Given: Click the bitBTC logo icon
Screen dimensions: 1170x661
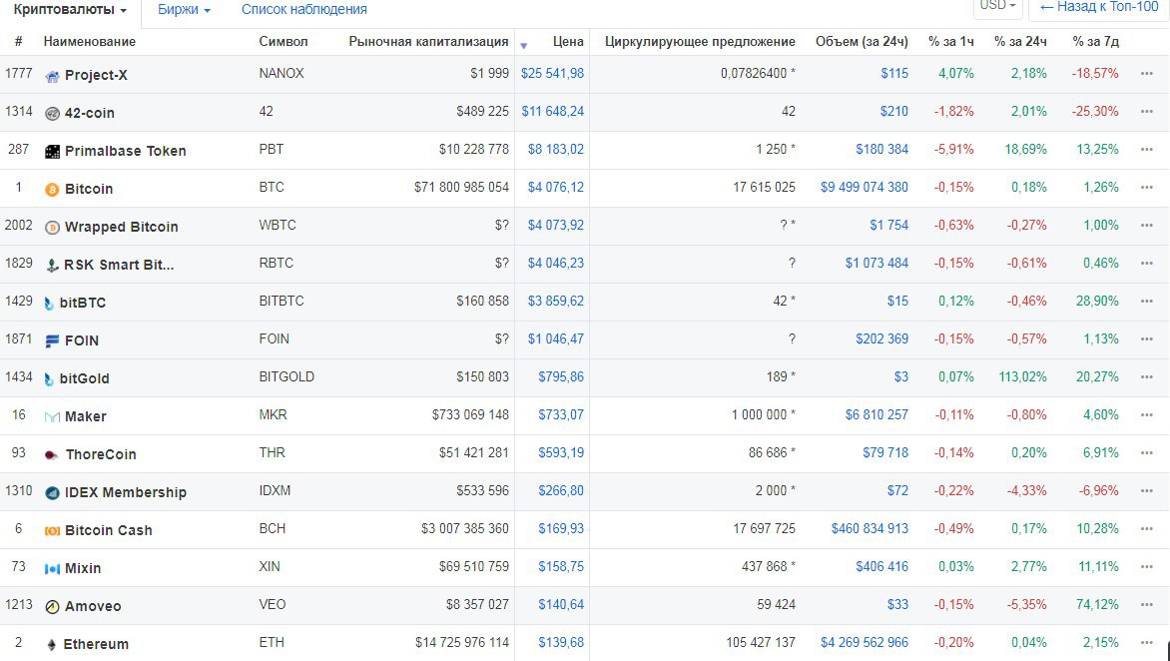Looking at the screenshot, I should (x=49, y=303).
